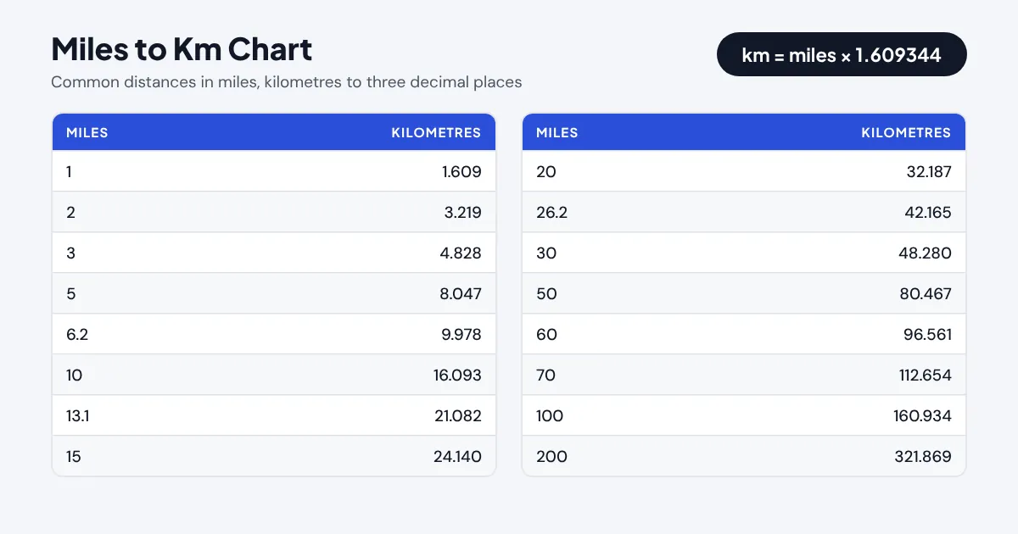
Task: Select the miles cell '13.1'
Action: (77, 415)
